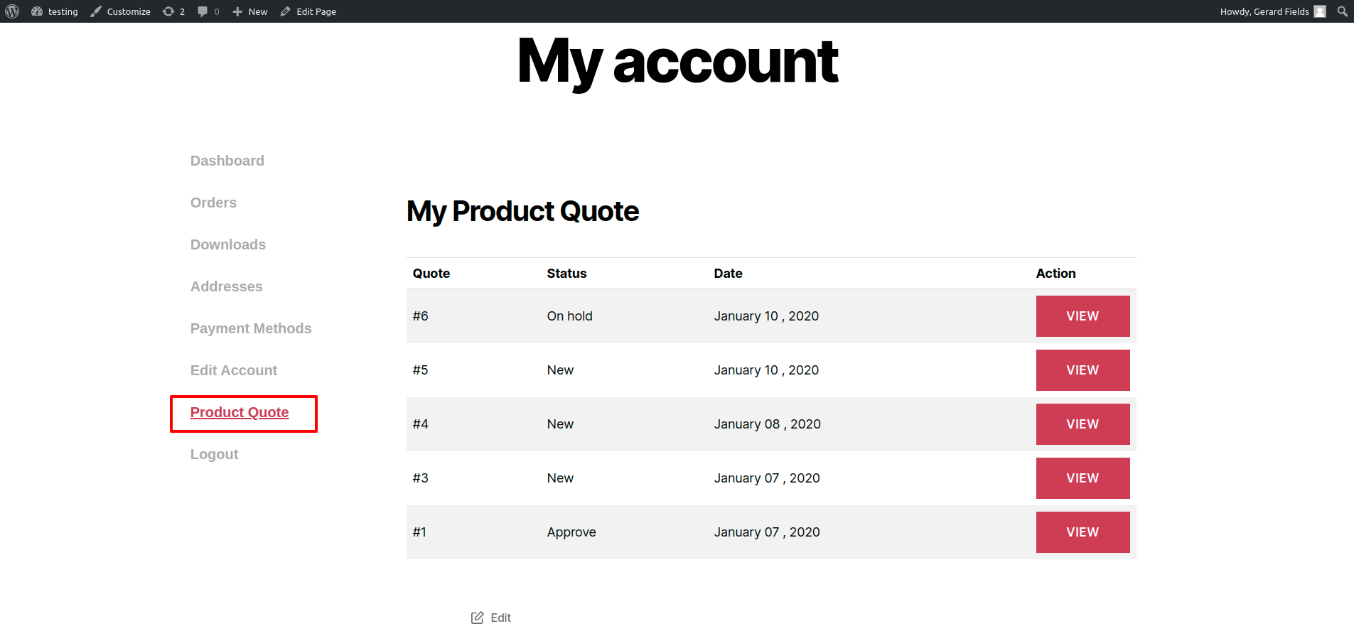Open Payment Methods in the sidebar
1354x641 pixels.
click(251, 328)
